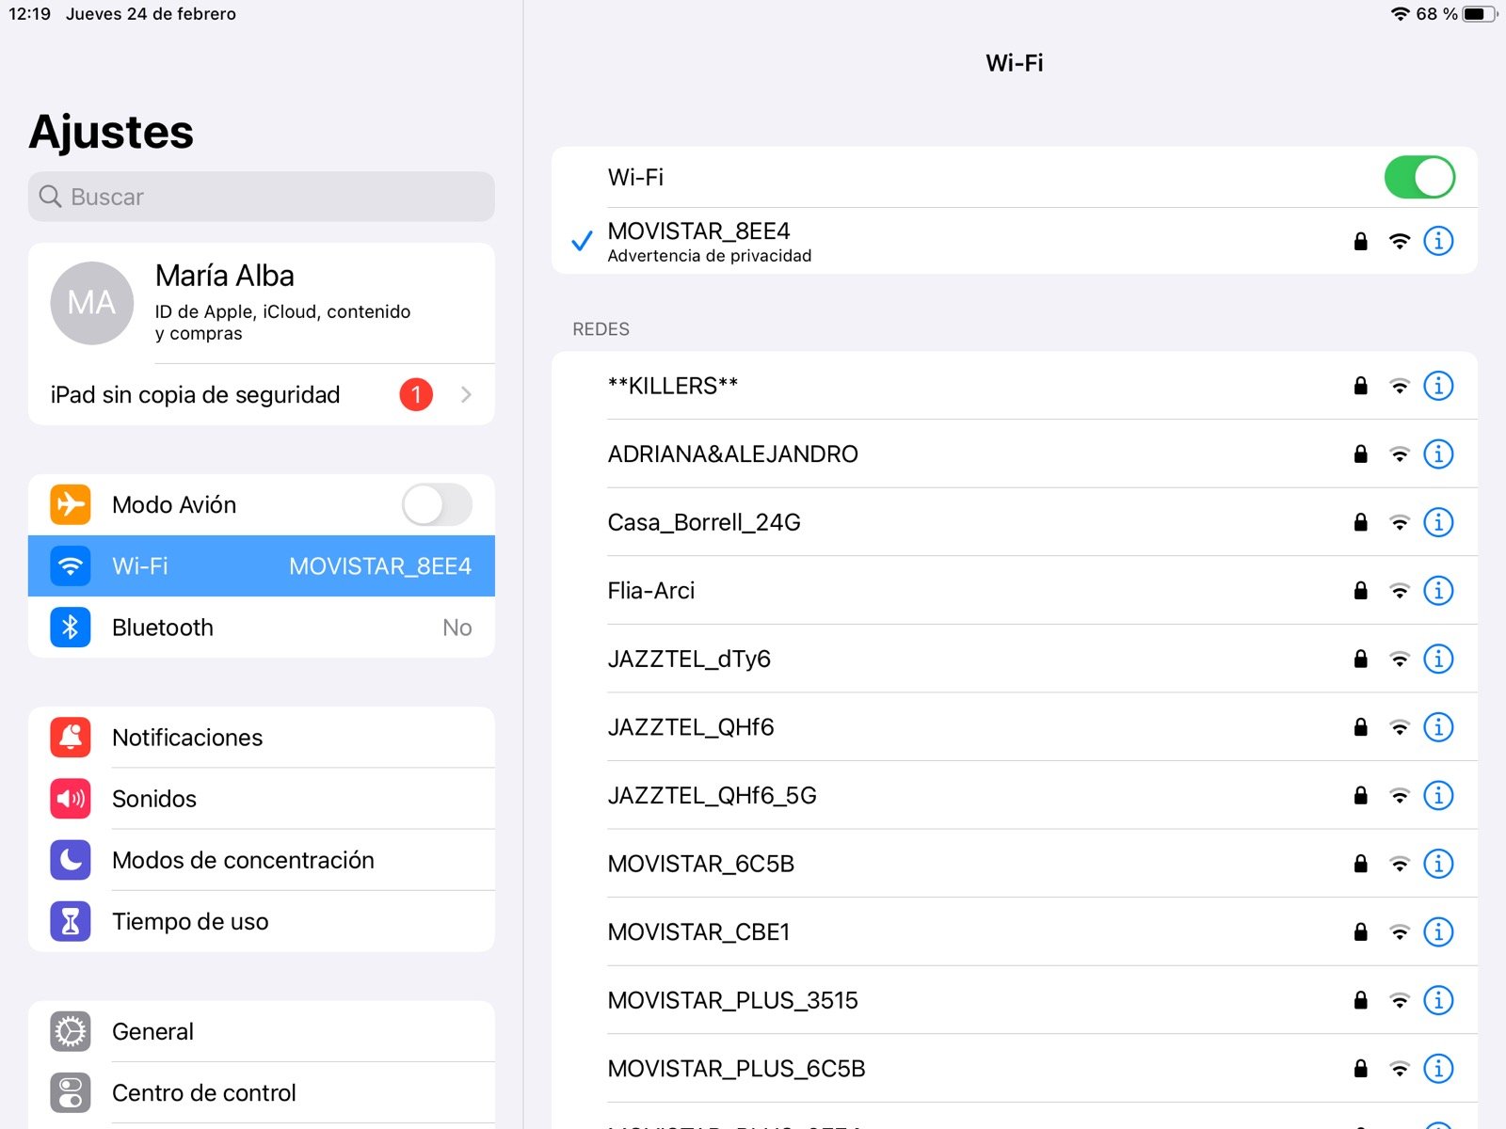
Task: Connect to MOVISTAR_6C5B network
Action: tap(1015, 864)
